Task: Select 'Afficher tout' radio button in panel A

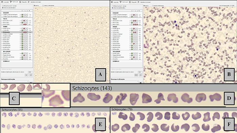Action: click(x=3, y=6)
